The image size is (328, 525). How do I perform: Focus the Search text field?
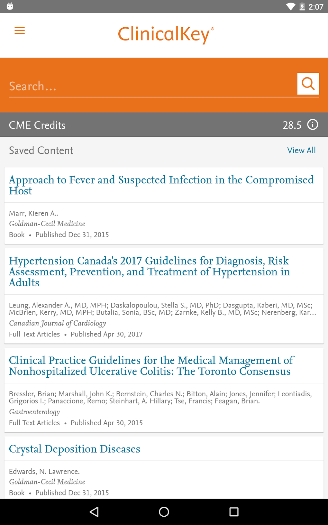coord(151,86)
